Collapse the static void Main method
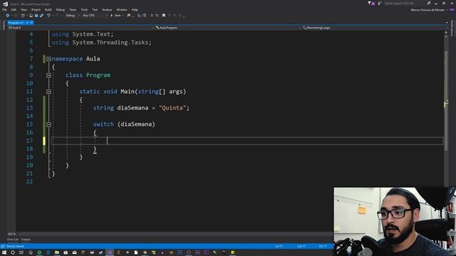The image size is (456, 256). click(x=48, y=92)
